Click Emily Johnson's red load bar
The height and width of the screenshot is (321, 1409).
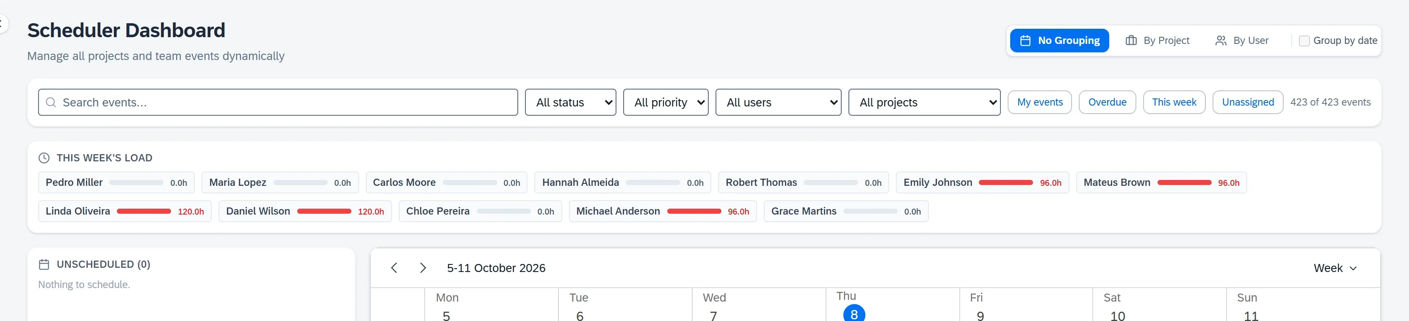1006,183
